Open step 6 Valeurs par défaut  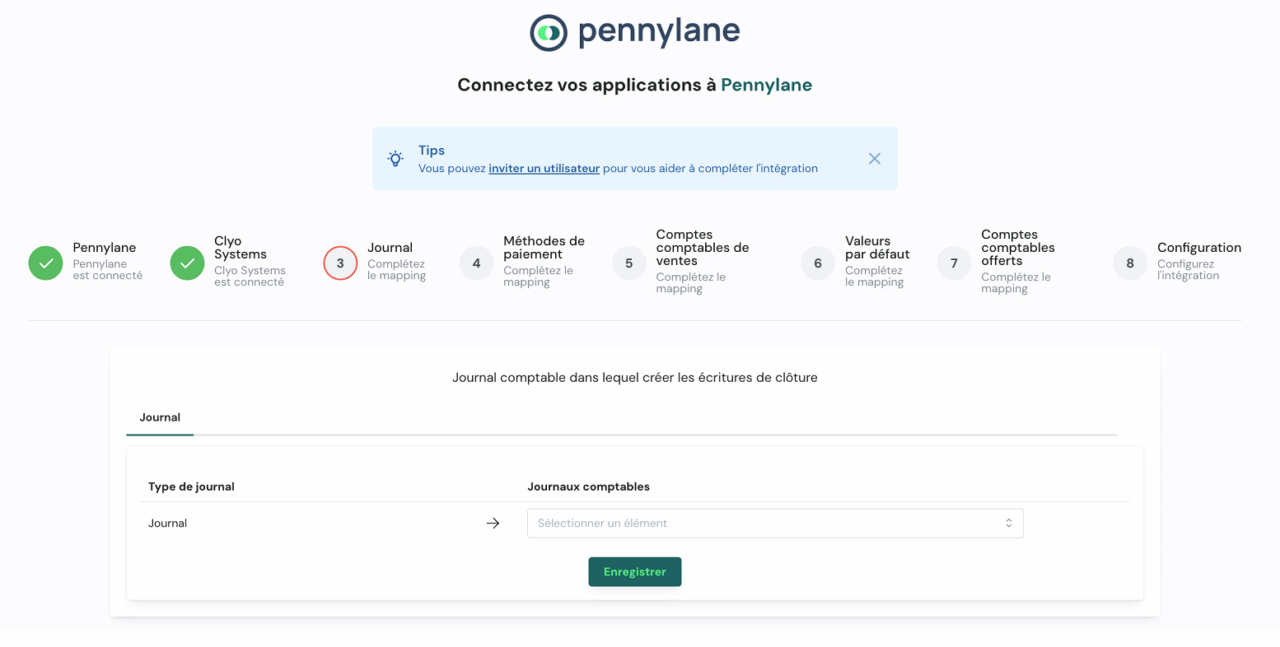818,263
